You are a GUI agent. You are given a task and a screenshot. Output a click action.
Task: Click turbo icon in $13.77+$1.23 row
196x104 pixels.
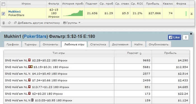click(x=29, y=87)
